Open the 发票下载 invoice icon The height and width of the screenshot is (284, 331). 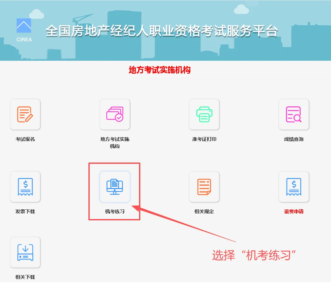tap(25, 186)
